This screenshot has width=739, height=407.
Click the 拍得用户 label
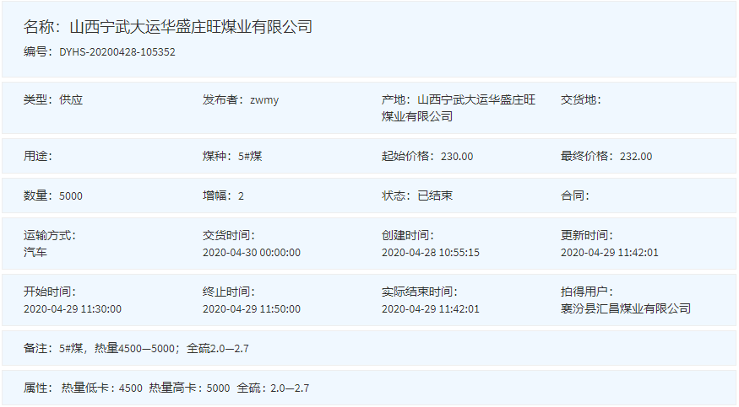click(587, 292)
